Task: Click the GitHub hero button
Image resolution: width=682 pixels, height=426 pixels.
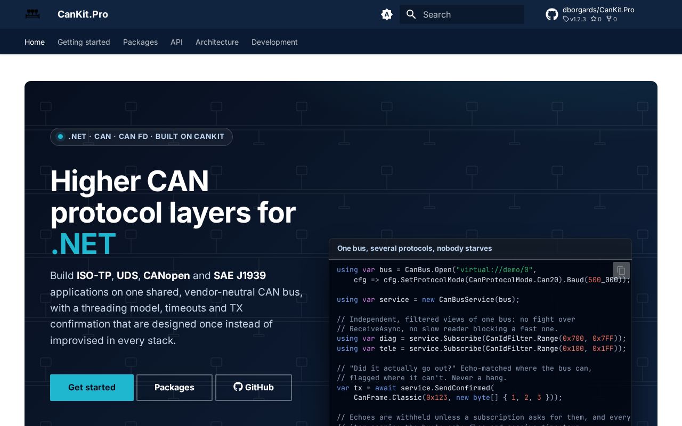Action: coord(254,388)
